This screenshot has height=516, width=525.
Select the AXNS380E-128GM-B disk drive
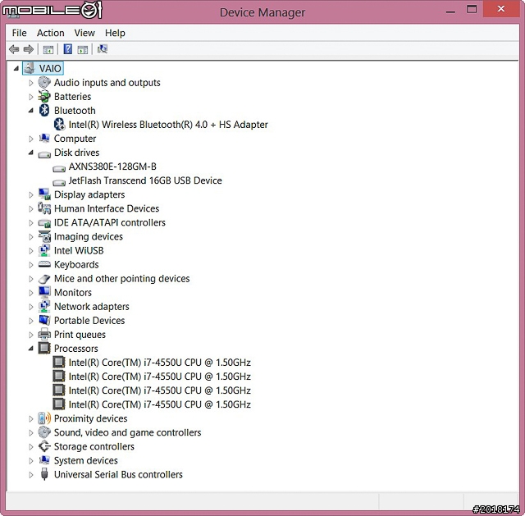(112, 167)
